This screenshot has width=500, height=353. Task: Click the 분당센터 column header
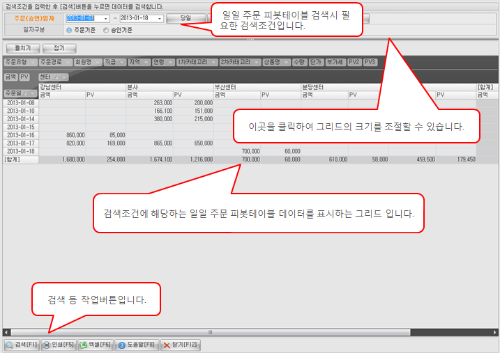(x=344, y=87)
